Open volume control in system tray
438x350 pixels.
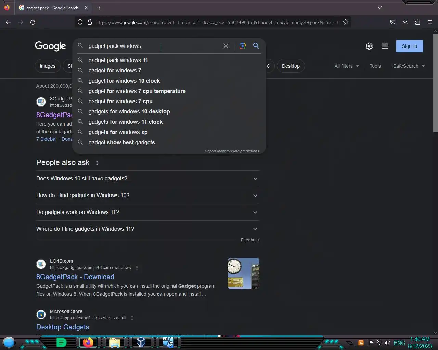click(x=388, y=343)
